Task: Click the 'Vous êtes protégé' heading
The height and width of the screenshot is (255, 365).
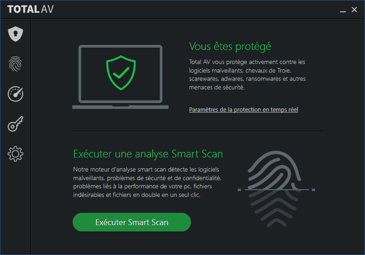Action: [x=230, y=46]
